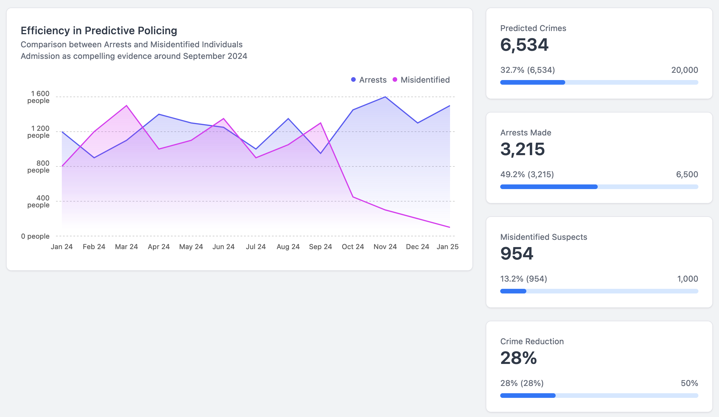
Task: Select the Arrests peak at Nov 24
Action: (x=385, y=97)
